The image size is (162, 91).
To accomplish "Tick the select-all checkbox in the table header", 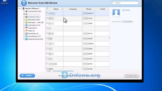I will 47,9.
